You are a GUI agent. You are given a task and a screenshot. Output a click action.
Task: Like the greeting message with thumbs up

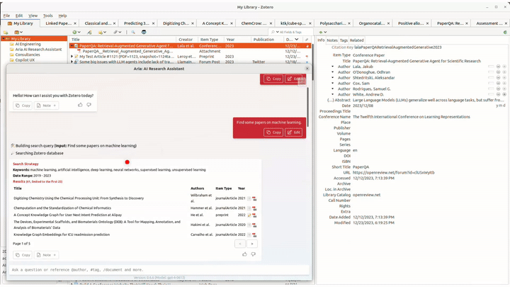tap(79, 105)
